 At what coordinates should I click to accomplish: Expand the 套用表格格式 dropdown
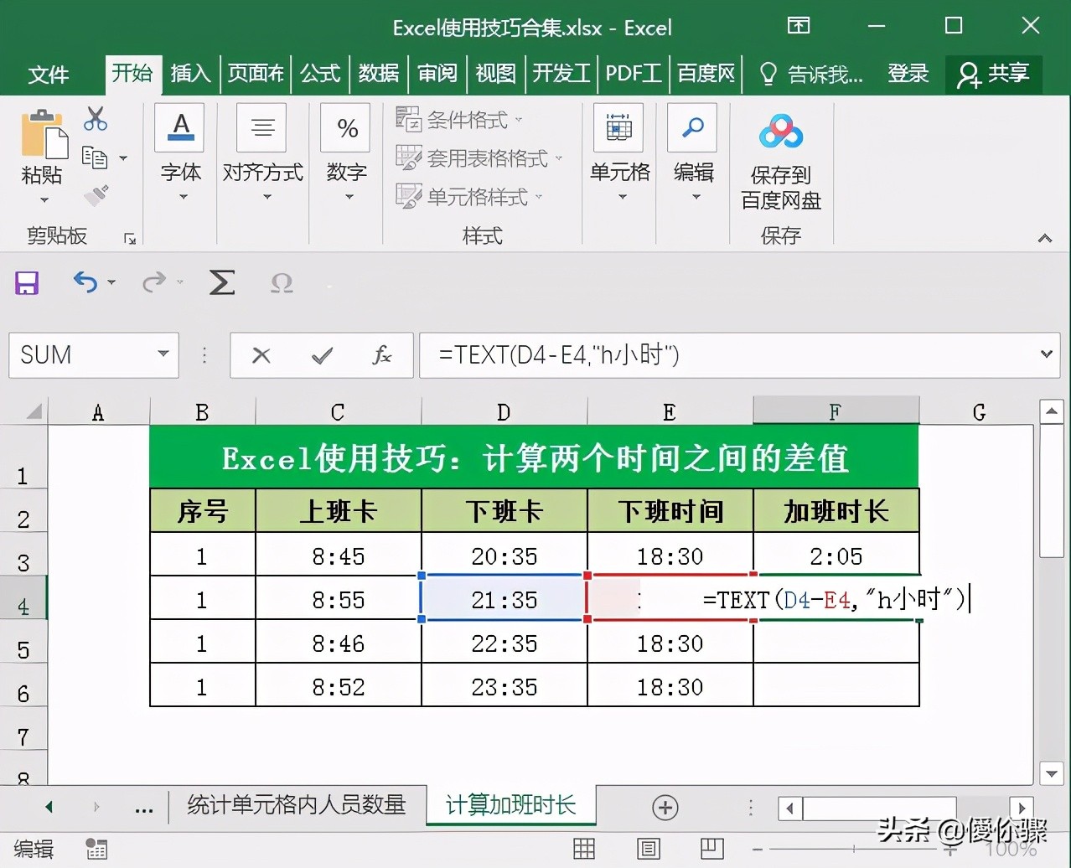pyautogui.click(x=558, y=158)
